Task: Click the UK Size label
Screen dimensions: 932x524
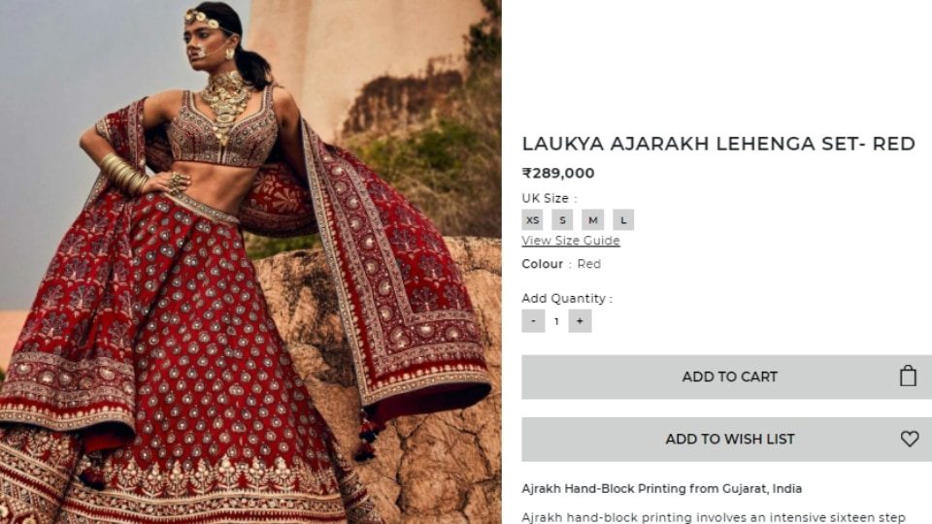Action: [x=549, y=198]
